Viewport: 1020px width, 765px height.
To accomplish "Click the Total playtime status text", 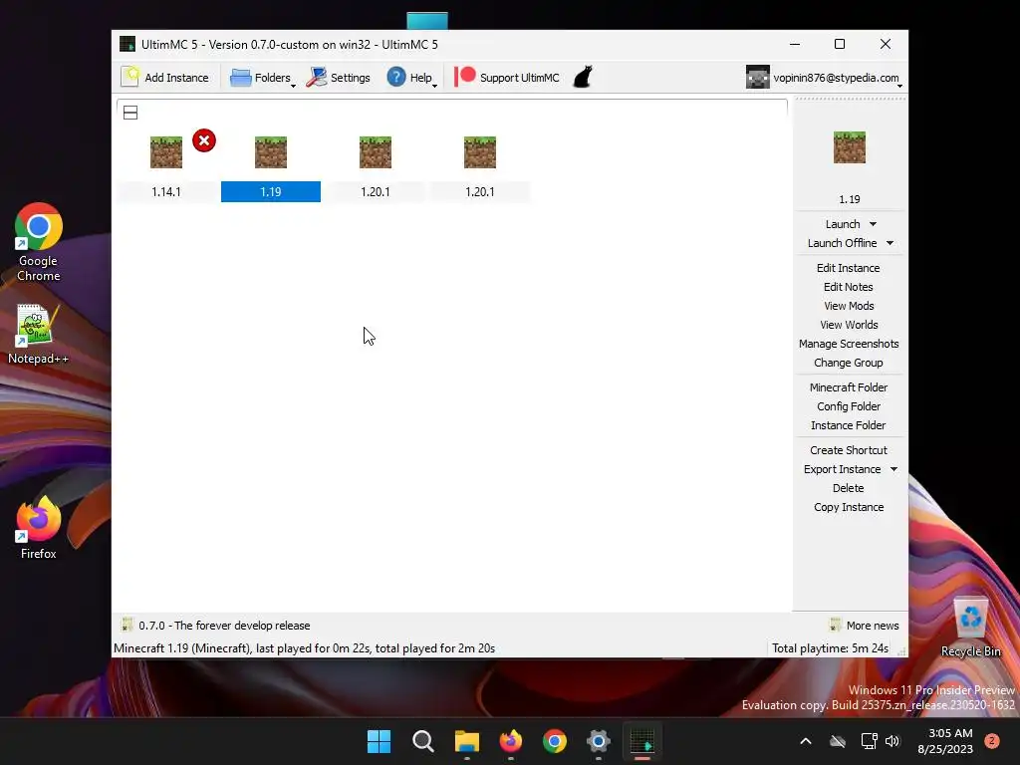I will tap(830, 647).
